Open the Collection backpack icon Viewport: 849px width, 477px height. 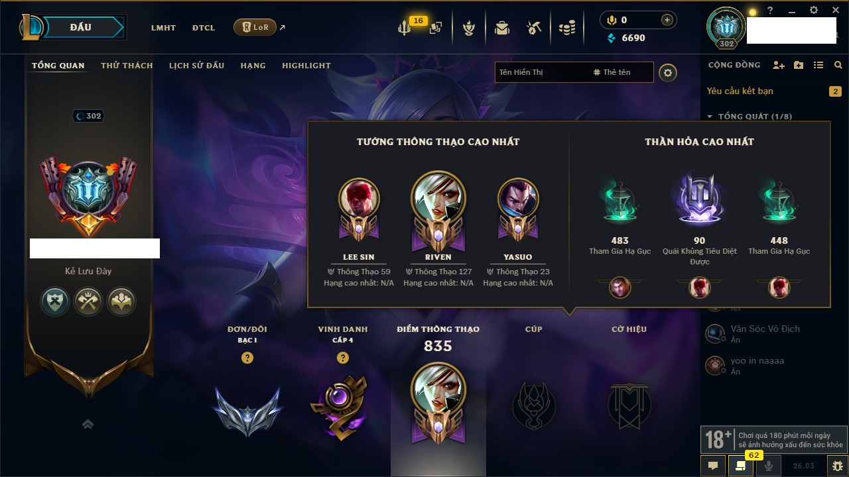point(502,28)
